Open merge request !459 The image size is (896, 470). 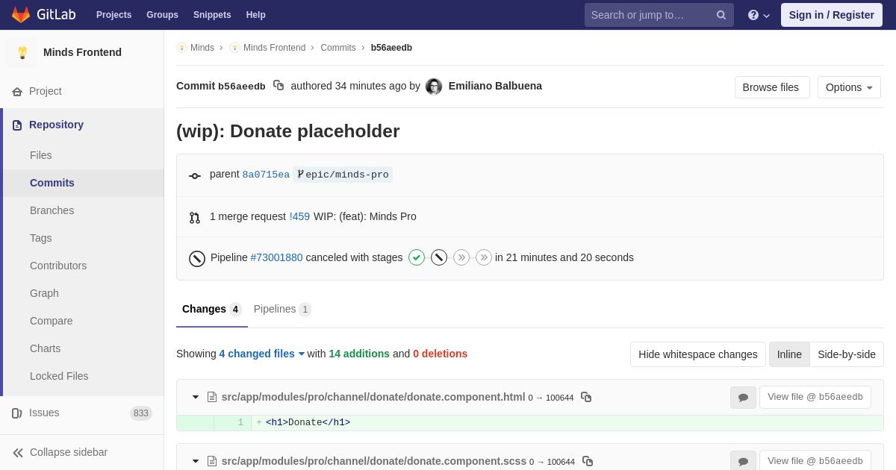(299, 216)
